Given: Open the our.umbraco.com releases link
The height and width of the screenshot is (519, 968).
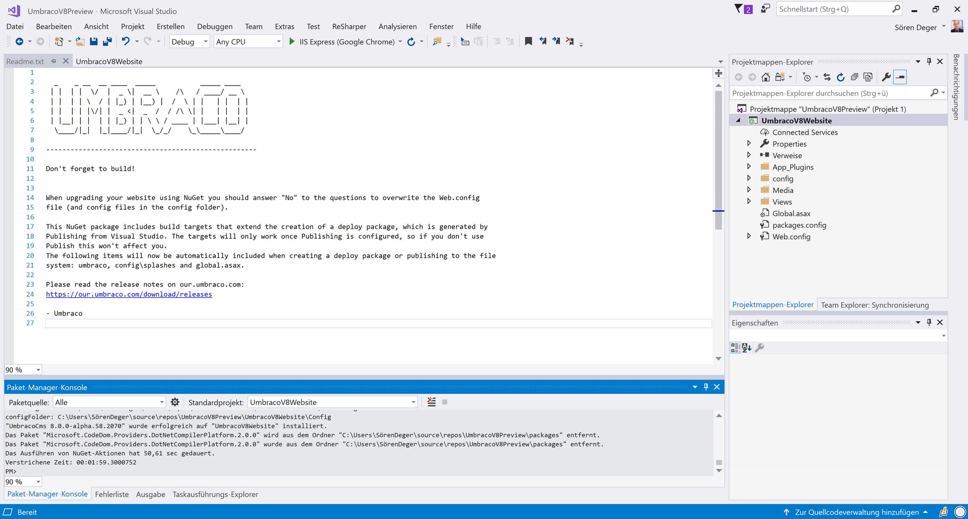Looking at the screenshot, I should (129, 294).
